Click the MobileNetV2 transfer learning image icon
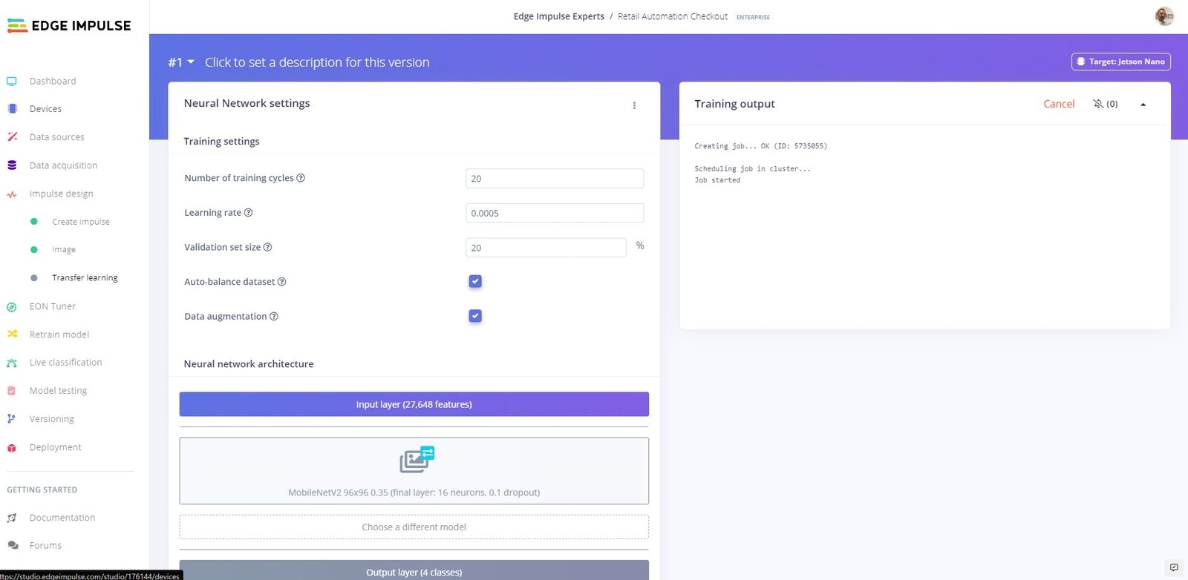Image resolution: width=1188 pixels, height=580 pixels. pyautogui.click(x=417, y=460)
